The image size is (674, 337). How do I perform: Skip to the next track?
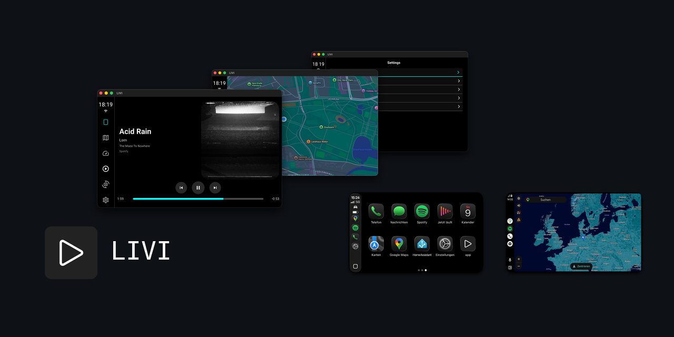click(x=215, y=187)
